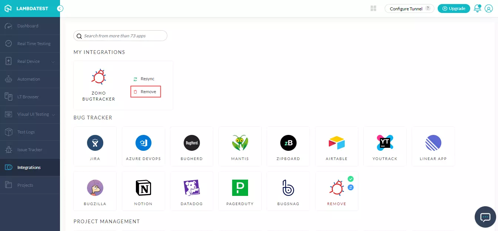Open Issue Tracker from the sidebar
498x231 pixels.
[30, 150]
